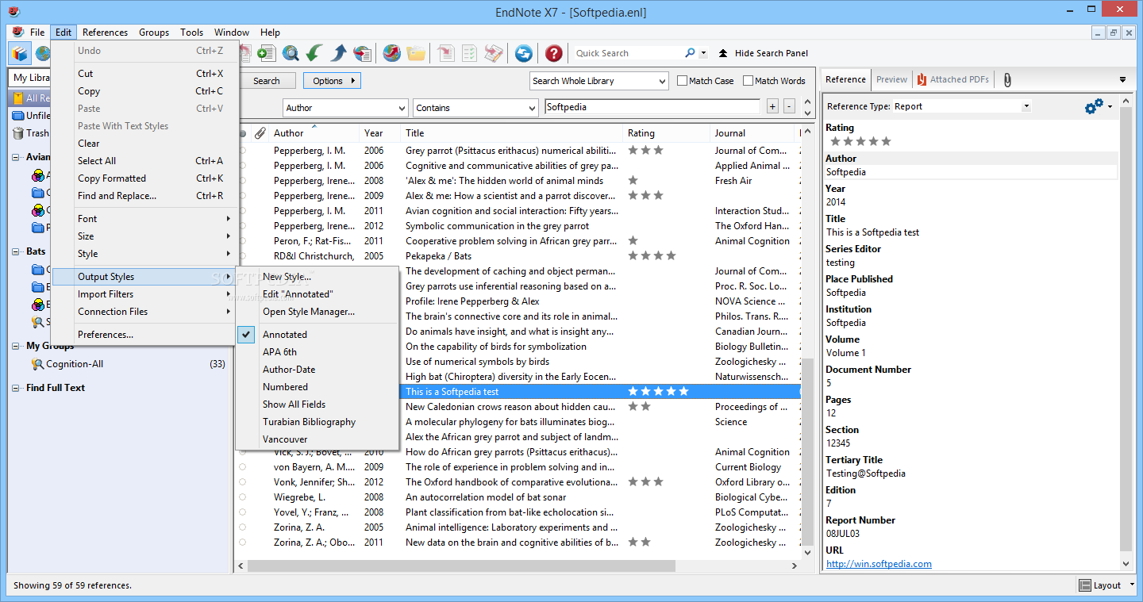Click the Sync Library icon
The image size is (1143, 602).
tap(524, 53)
